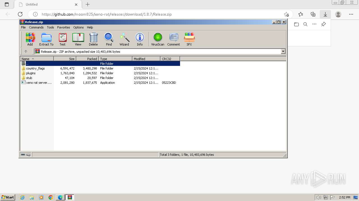Launch the Wizard tool
The image size is (359, 201).
124,39
